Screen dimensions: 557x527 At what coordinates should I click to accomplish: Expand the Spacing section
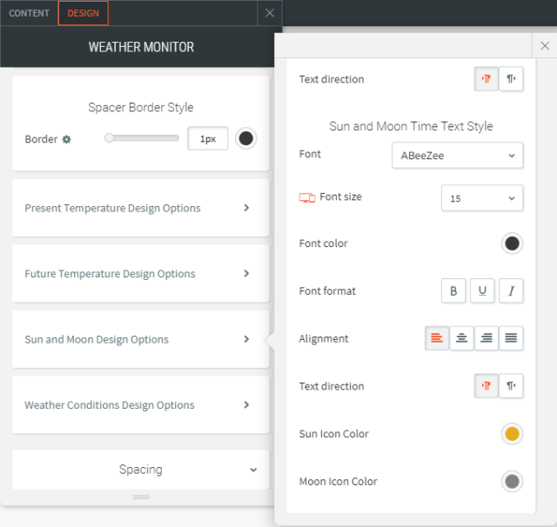(x=140, y=470)
